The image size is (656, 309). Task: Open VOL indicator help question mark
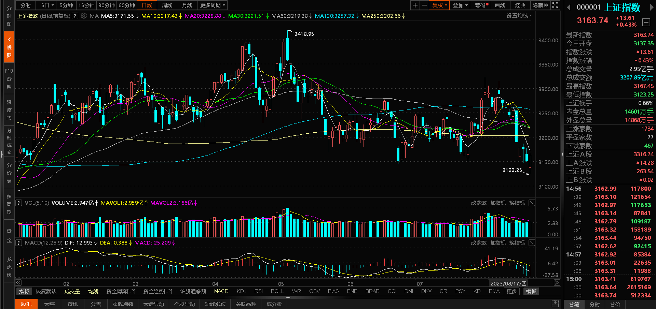pos(19,203)
